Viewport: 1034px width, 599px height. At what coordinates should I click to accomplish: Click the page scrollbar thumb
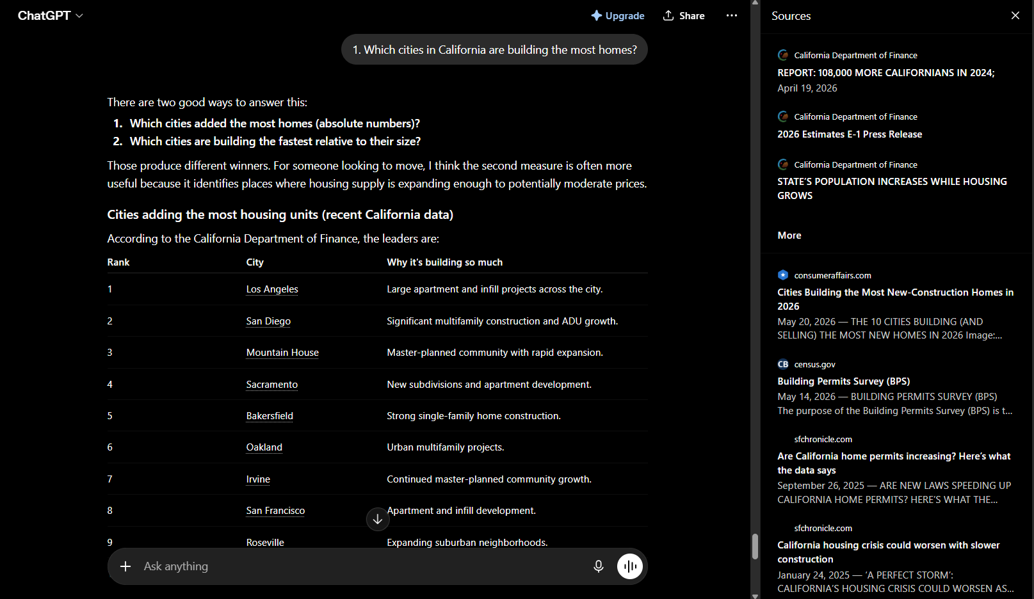pos(755,546)
